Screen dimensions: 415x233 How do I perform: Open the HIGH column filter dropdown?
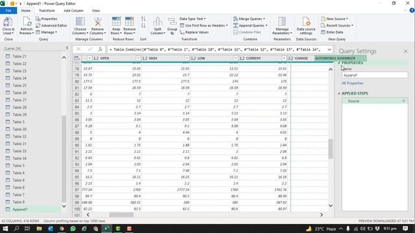[187, 58]
